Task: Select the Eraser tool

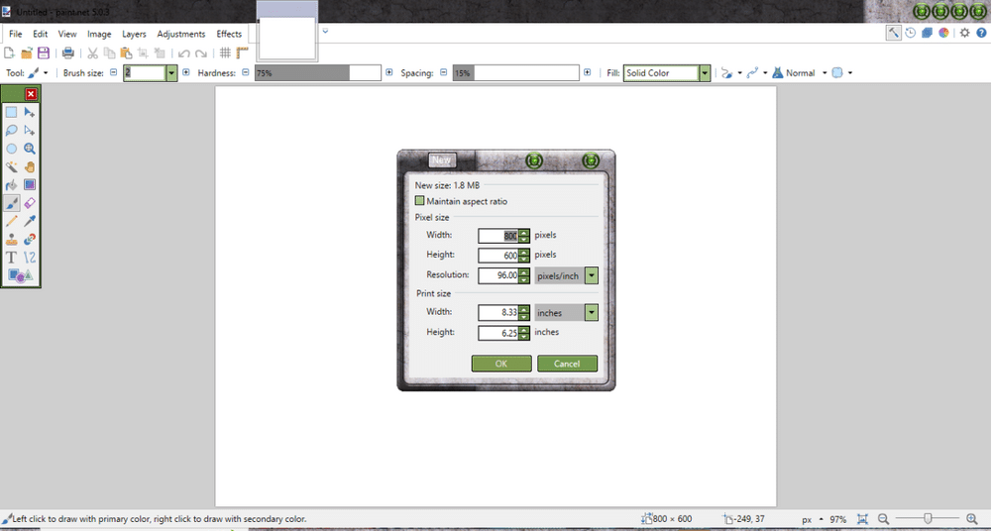Action: pos(30,203)
